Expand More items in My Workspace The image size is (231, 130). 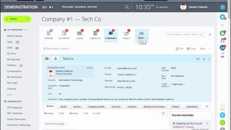[11, 95]
